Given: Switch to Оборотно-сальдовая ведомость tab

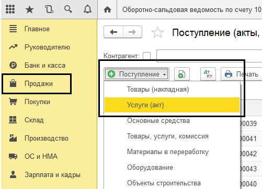Looking at the screenshot, I should pyautogui.click(x=191, y=10).
